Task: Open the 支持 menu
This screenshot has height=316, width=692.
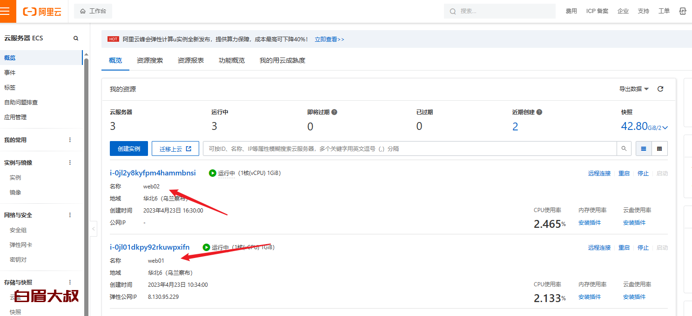Action: click(643, 11)
